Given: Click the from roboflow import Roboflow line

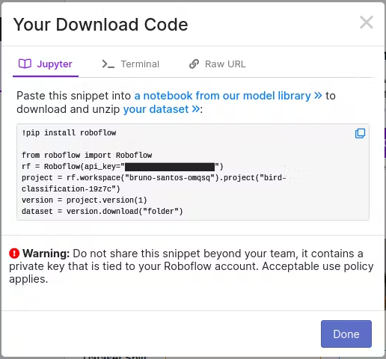Looking at the screenshot, I should coord(87,155).
